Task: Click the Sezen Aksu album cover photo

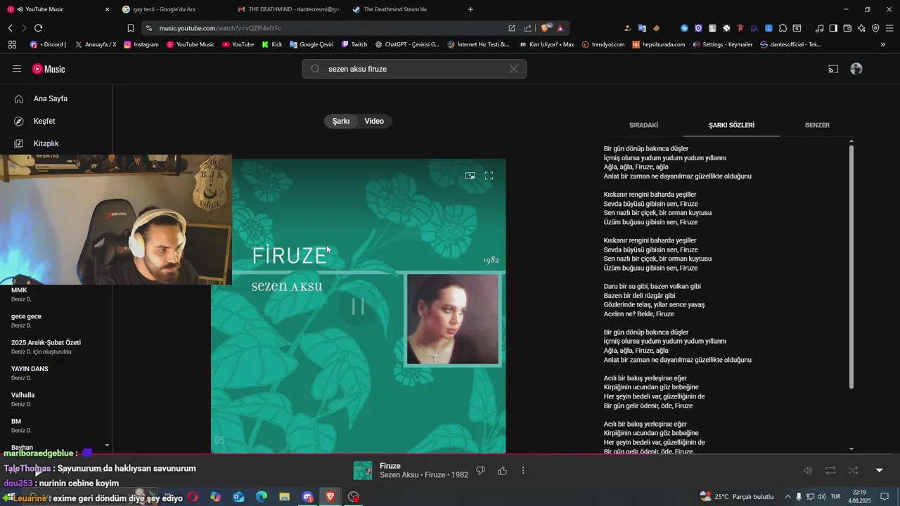Action: [453, 319]
